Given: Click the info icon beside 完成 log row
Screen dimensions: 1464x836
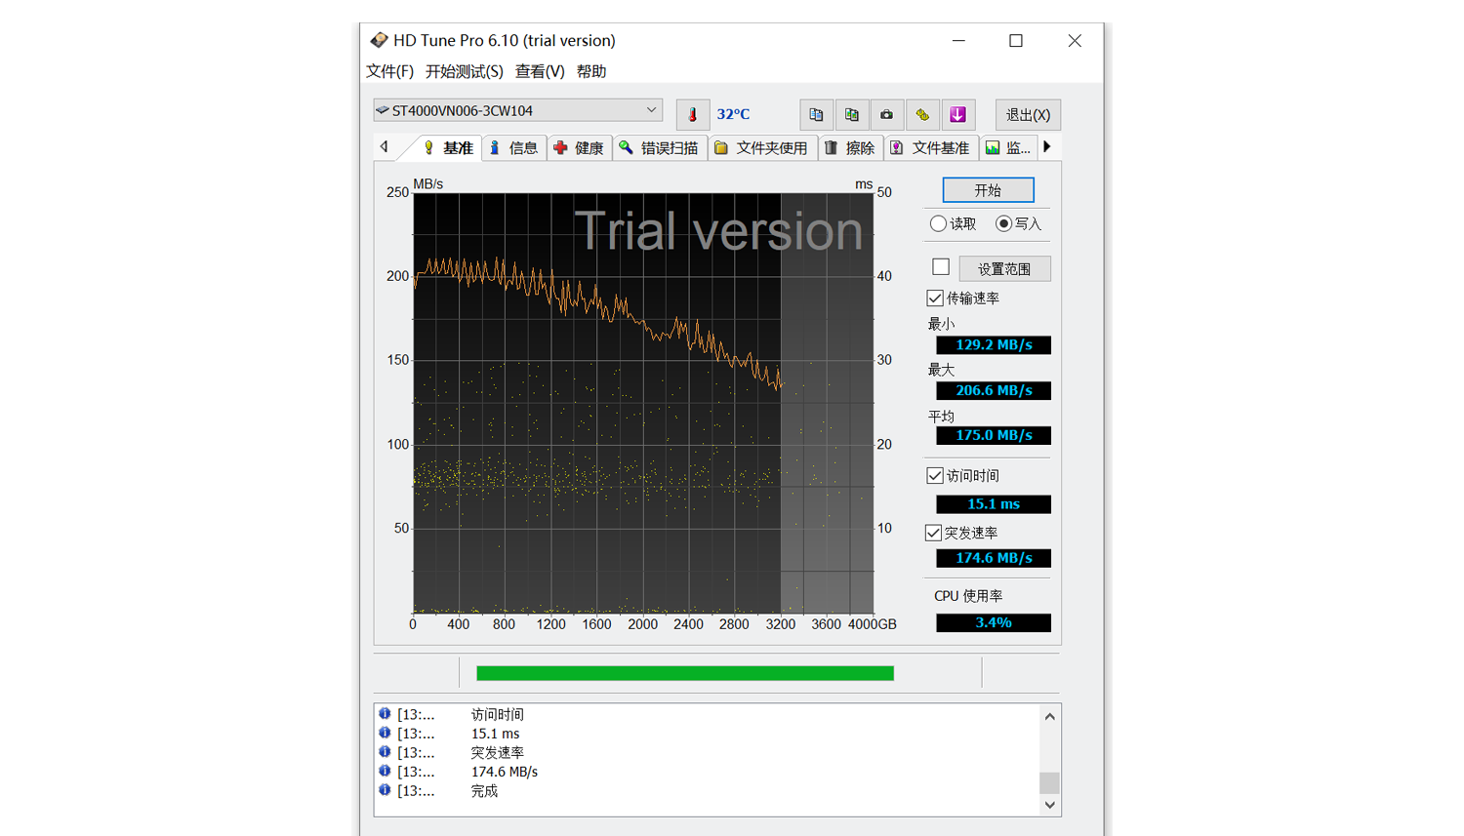Looking at the screenshot, I should click(385, 790).
